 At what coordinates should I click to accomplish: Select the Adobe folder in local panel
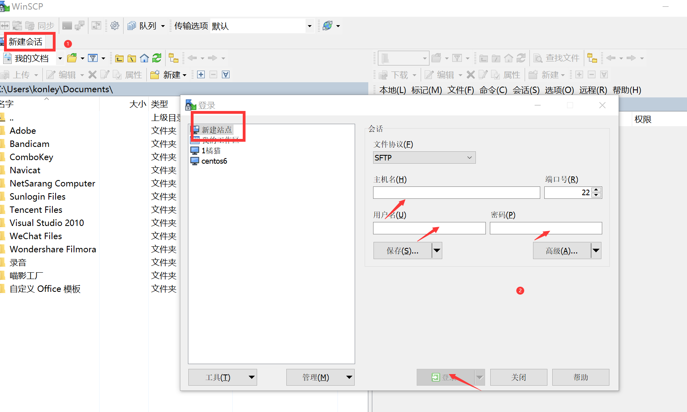pyautogui.click(x=23, y=131)
